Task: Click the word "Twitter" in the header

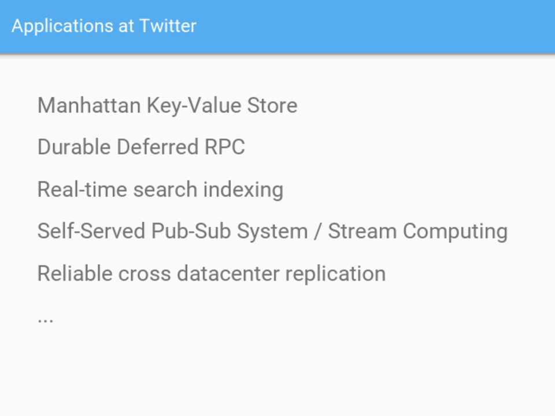Action: click(168, 26)
